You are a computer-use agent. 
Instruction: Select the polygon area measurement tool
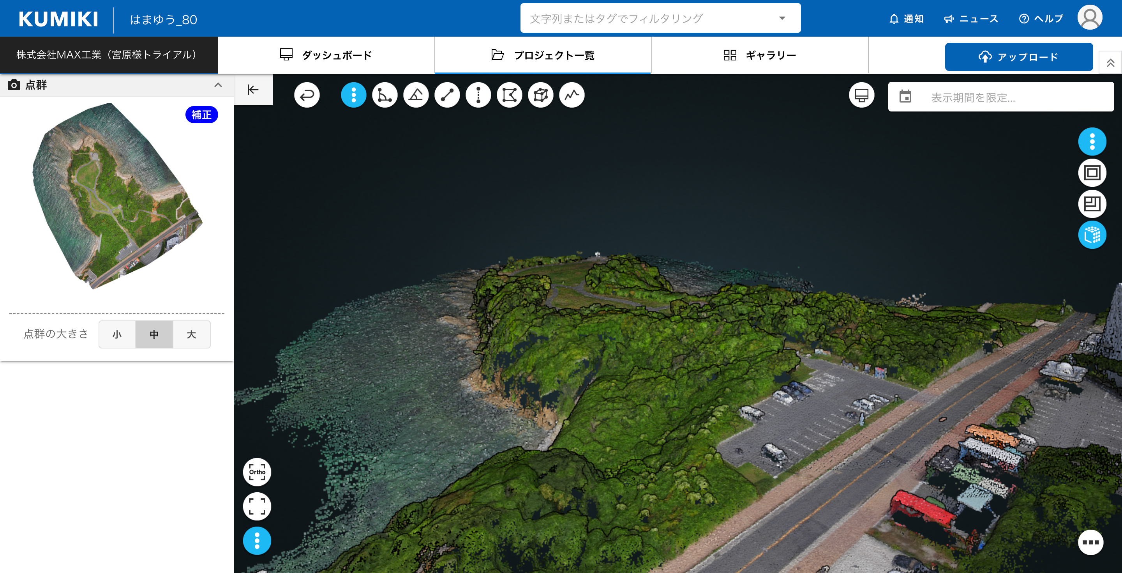(509, 95)
